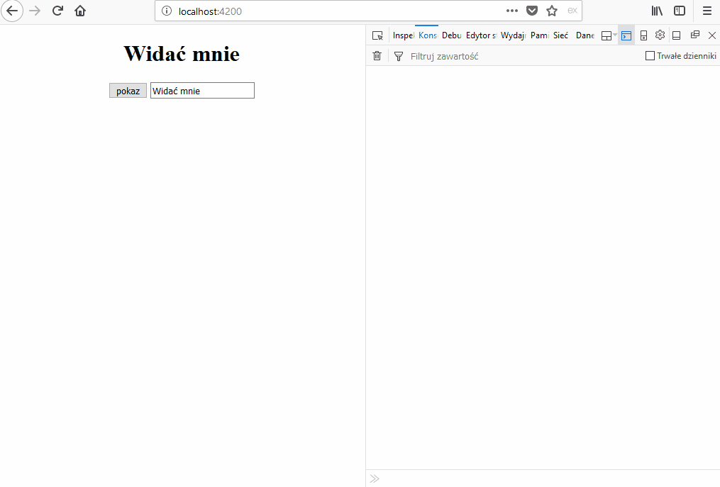The height and width of the screenshot is (487, 720).
Task: Open the Sieć tab
Action: point(560,35)
